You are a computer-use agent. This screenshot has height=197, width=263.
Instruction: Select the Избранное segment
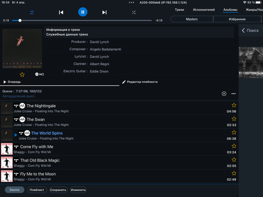237,19
